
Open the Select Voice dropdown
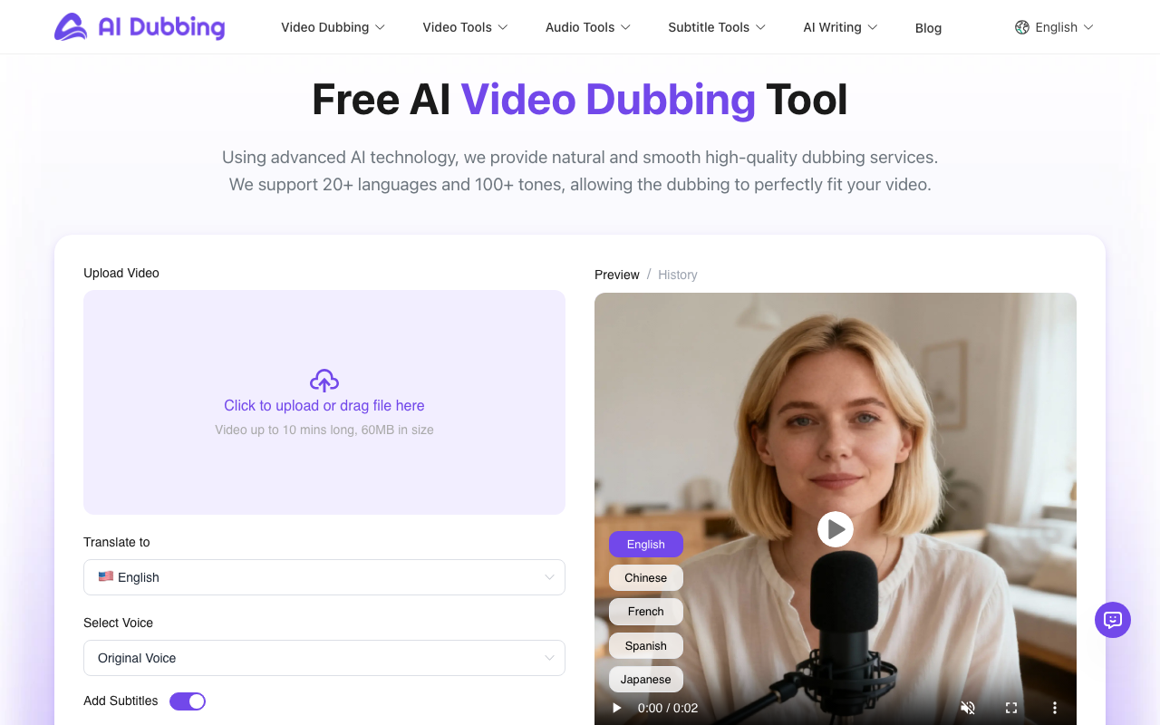324,658
